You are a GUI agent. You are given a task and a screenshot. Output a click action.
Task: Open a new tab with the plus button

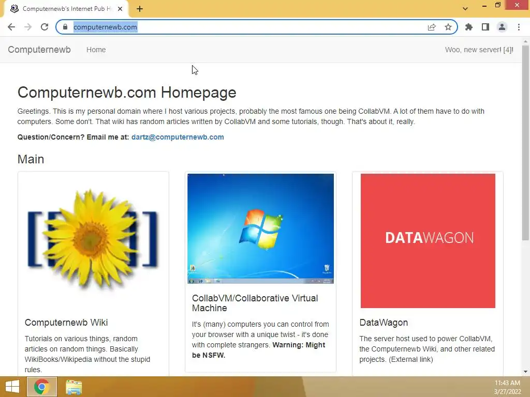pyautogui.click(x=140, y=9)
